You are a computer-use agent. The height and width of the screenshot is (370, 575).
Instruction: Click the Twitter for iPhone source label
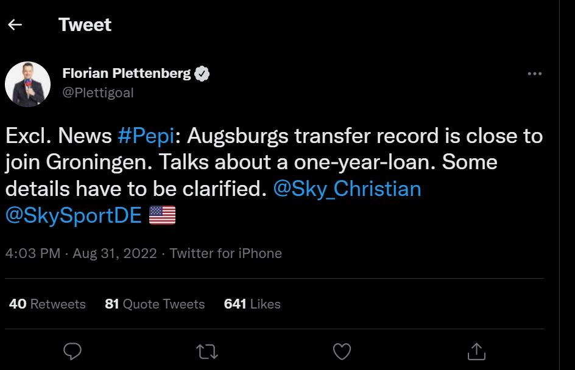coord(227,253)
